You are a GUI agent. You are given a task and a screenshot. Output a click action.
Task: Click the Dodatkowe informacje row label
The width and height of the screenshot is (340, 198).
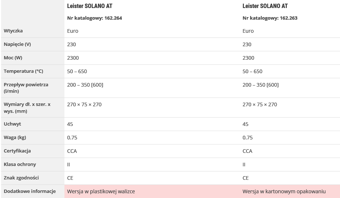[x=30, y=191]
